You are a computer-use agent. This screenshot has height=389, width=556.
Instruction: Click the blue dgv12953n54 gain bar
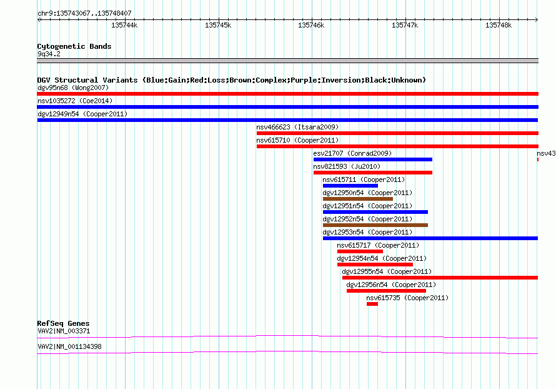tap(430, 238)
